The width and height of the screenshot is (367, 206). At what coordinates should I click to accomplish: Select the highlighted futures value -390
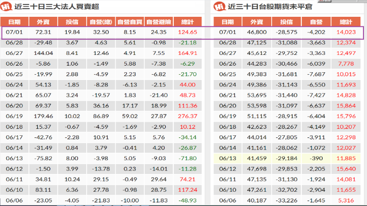[x=316, y=158]
